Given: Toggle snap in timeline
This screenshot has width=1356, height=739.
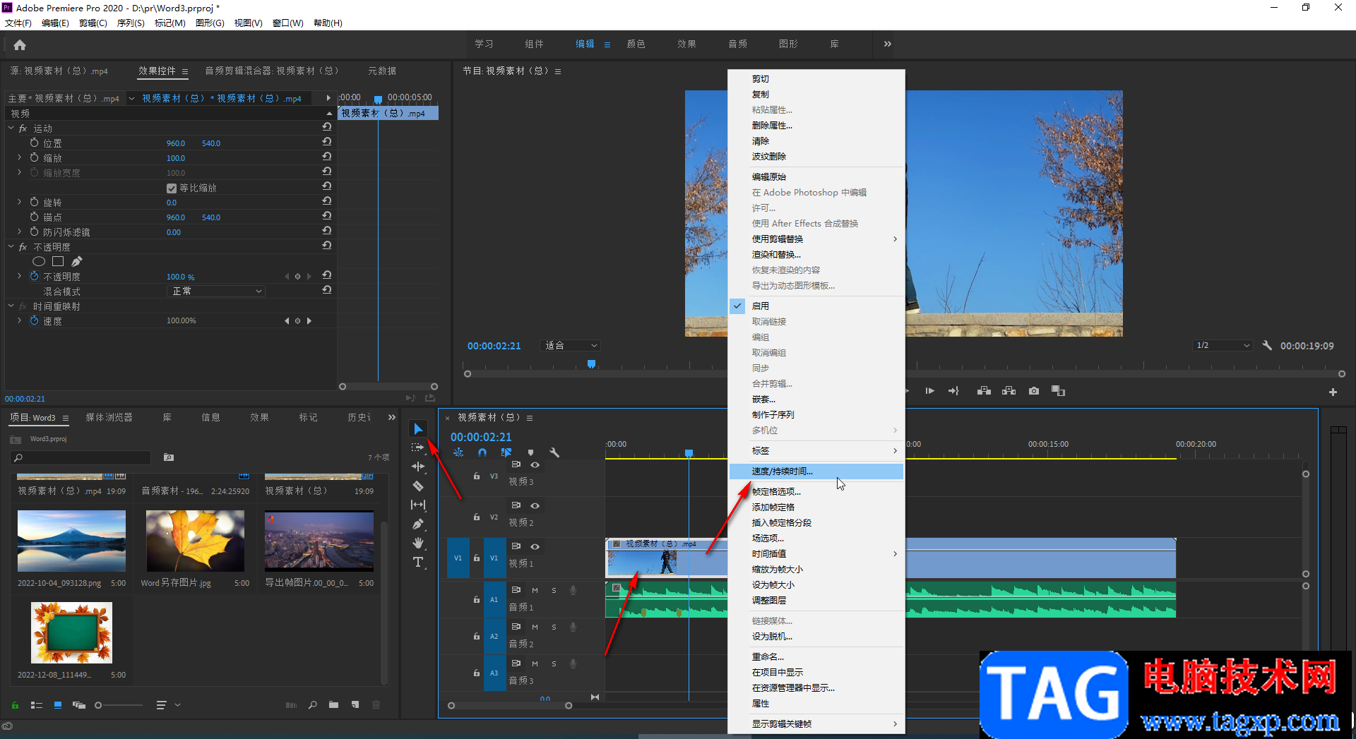Looking at the screenshot, I should 482,452.
